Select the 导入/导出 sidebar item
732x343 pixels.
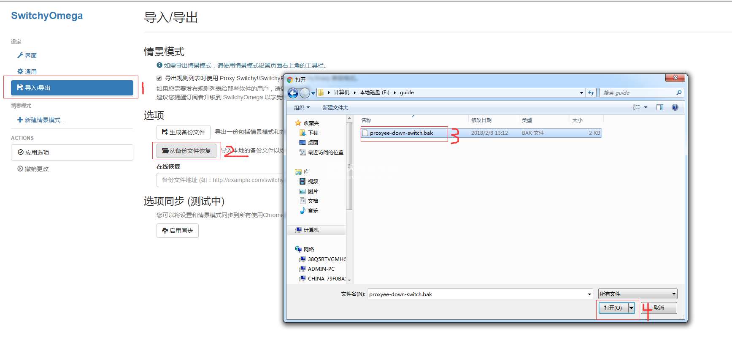(72, 88)
